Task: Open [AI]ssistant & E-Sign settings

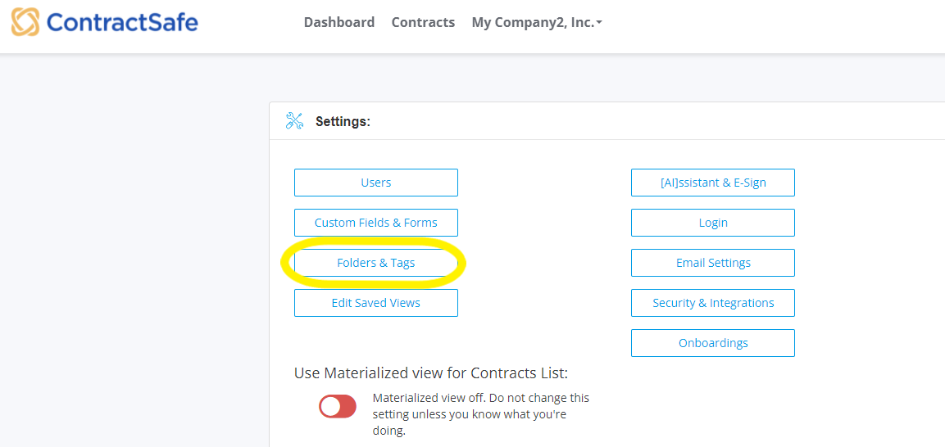Action: click(x=713, y=183)
